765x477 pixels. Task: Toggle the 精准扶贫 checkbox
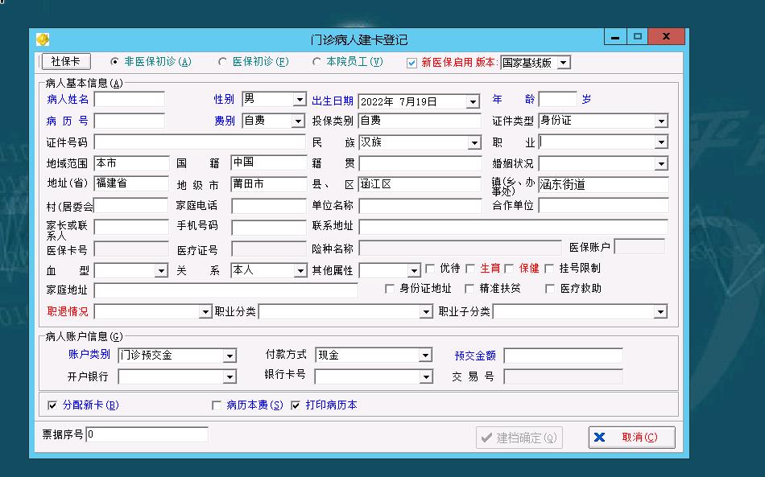pyautogui.click(x=469, y=289)
